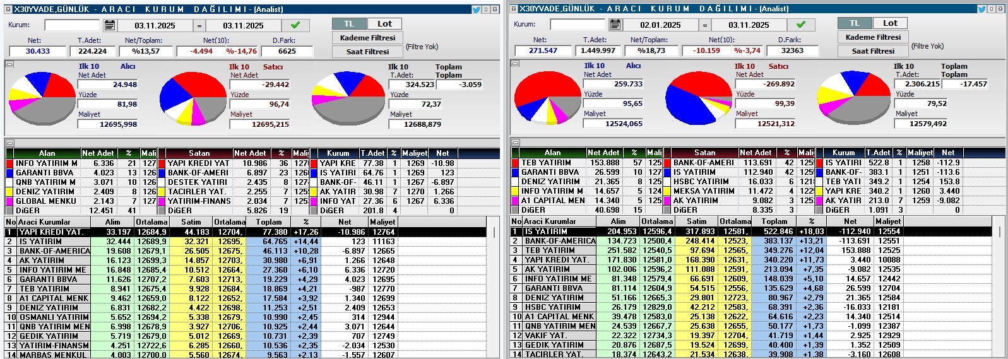
Task: Open the calendar picker in left window
Action: point(110,25)
